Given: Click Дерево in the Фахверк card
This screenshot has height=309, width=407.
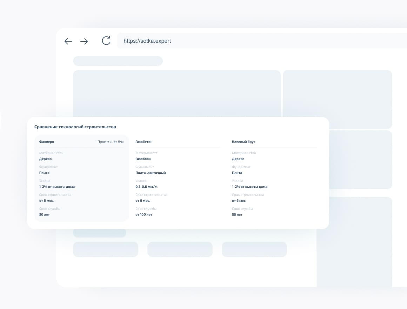Looking at the screenshot, I should click(x=46, y=159).
